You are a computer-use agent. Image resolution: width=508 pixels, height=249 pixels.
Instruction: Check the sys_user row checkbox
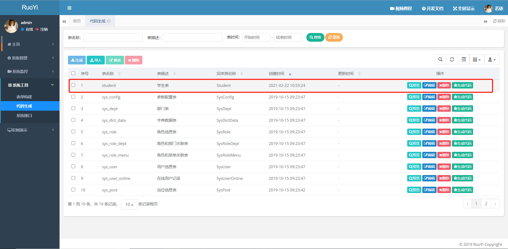tap(73, 166)
